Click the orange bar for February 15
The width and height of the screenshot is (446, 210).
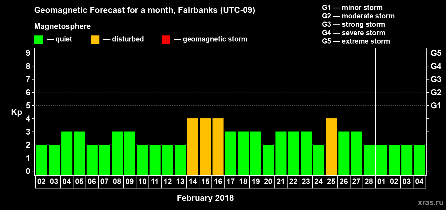(205, 147)
